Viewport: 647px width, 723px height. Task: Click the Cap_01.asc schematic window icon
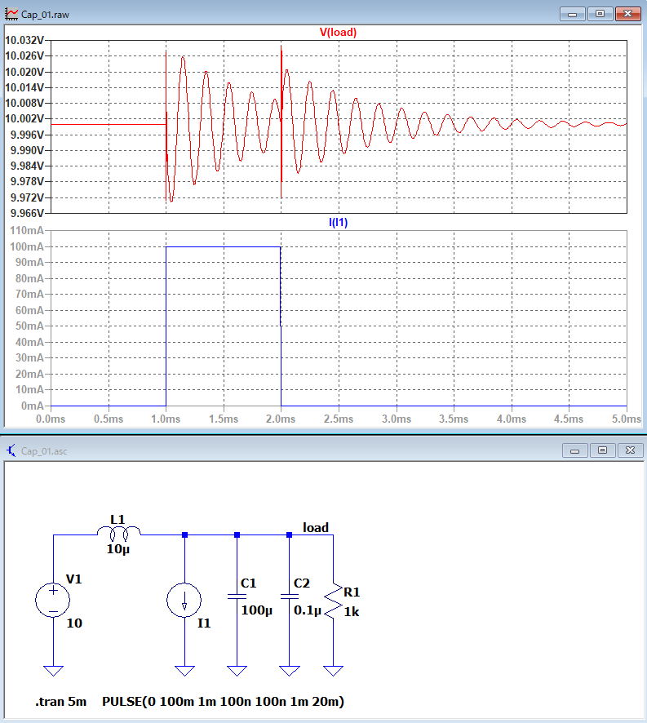(11, 450)
